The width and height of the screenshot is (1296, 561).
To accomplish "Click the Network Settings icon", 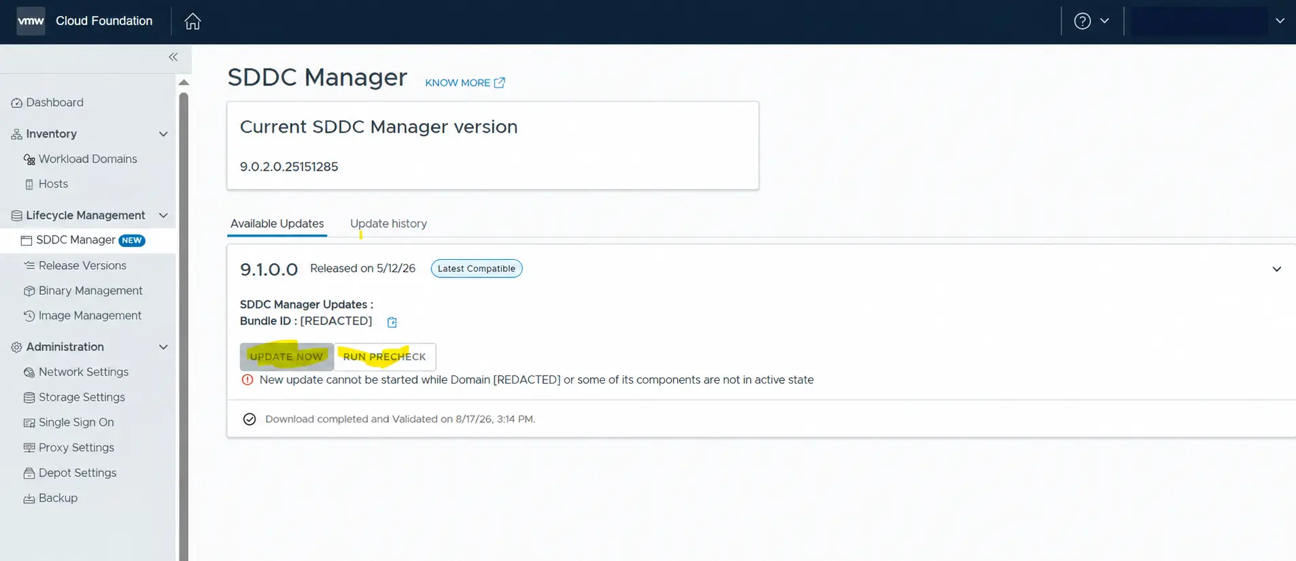I will click(29, 373).
